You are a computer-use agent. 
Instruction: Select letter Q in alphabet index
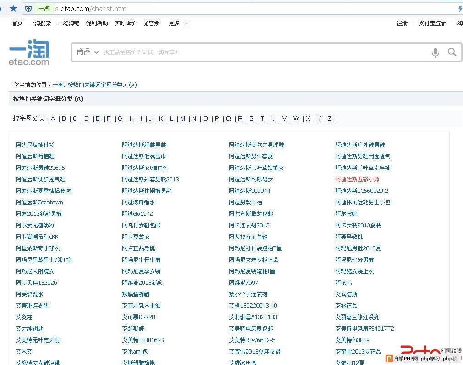tap(228, 119)
